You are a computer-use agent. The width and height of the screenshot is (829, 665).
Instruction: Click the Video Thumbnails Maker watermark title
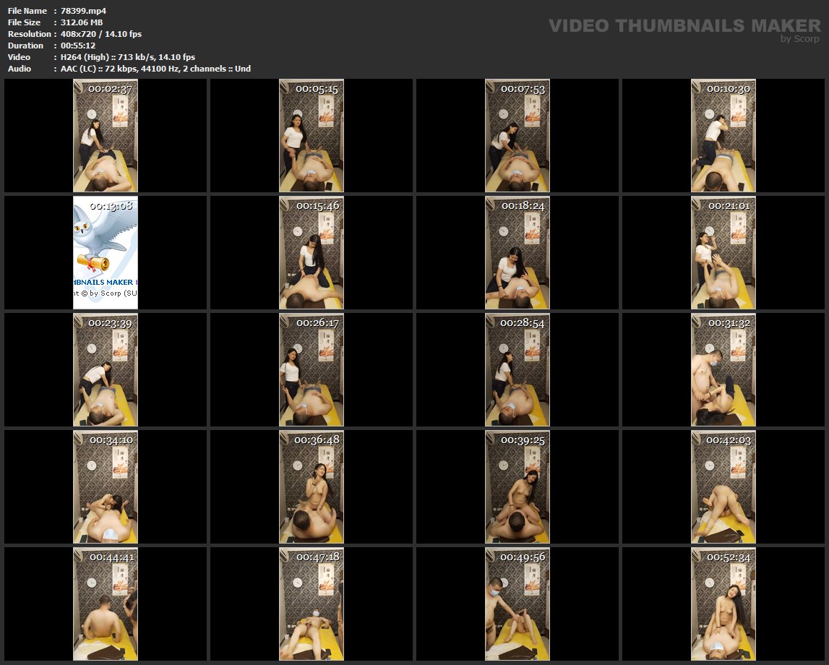point(684,26)
